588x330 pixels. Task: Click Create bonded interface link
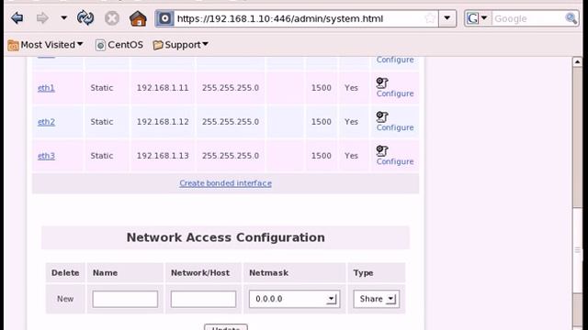(225, 183)
